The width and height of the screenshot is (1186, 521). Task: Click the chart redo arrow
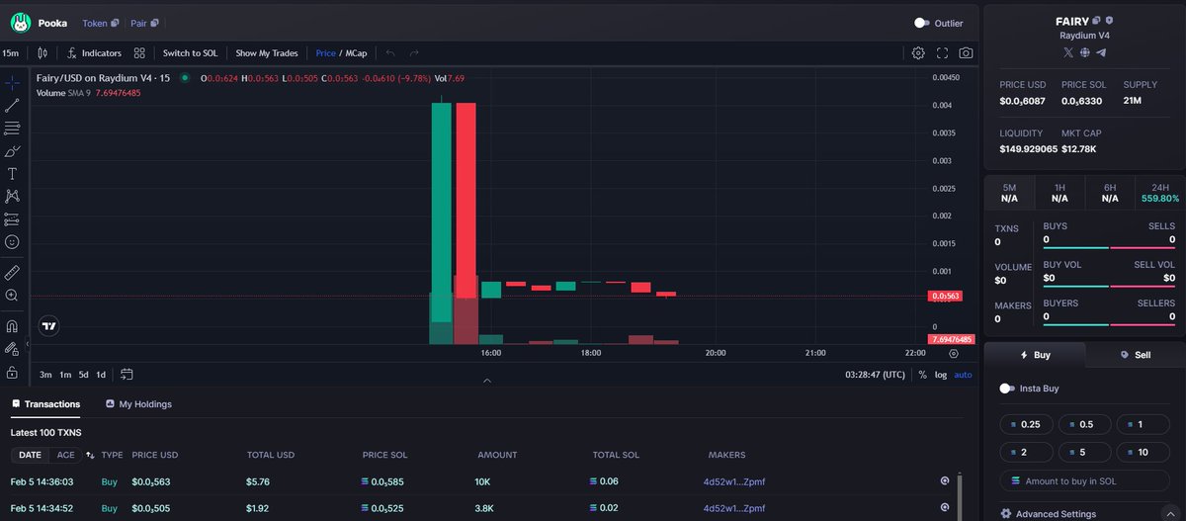(414, 52)
